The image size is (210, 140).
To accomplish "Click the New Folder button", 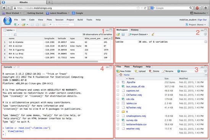I will (x=124, y=71).
